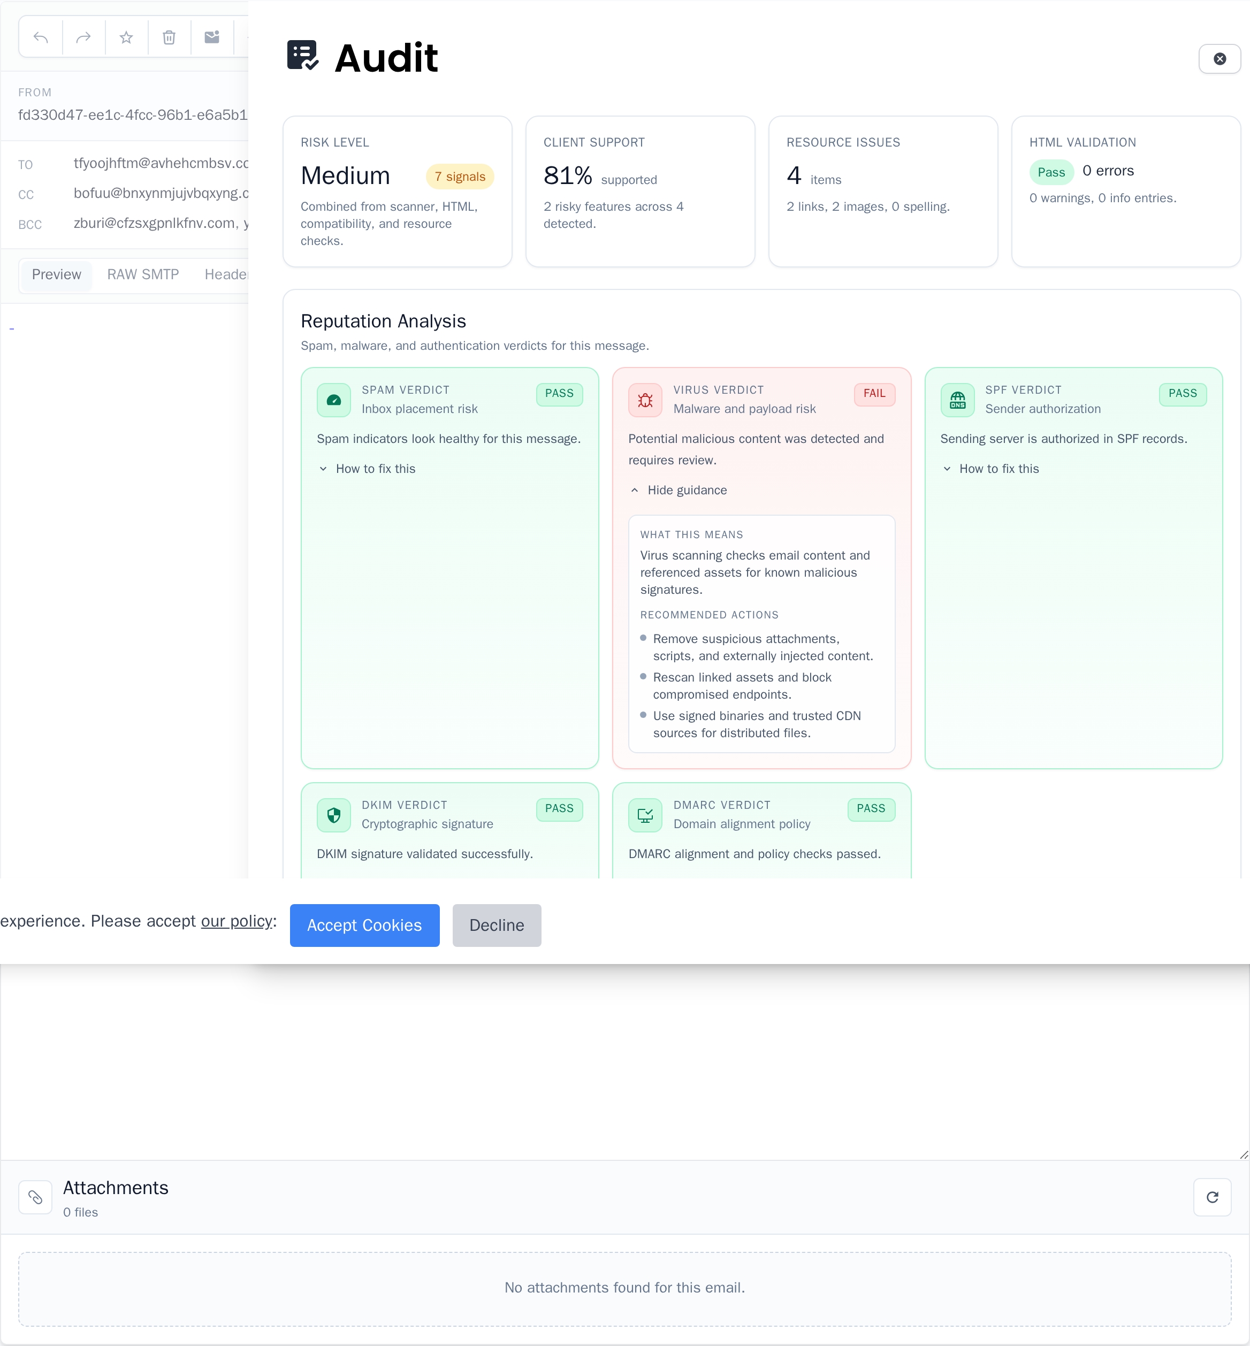Click the virus verdict bug icon
The width and height of the screenshot is (1250, 1346).
tap(645, 400)
